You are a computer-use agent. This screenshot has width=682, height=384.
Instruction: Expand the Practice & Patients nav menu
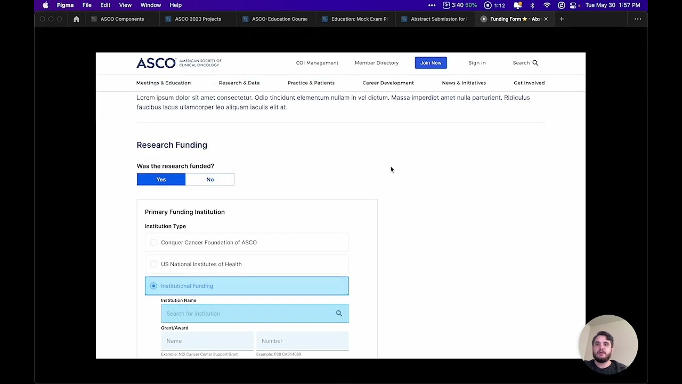[x=311, y=83]
